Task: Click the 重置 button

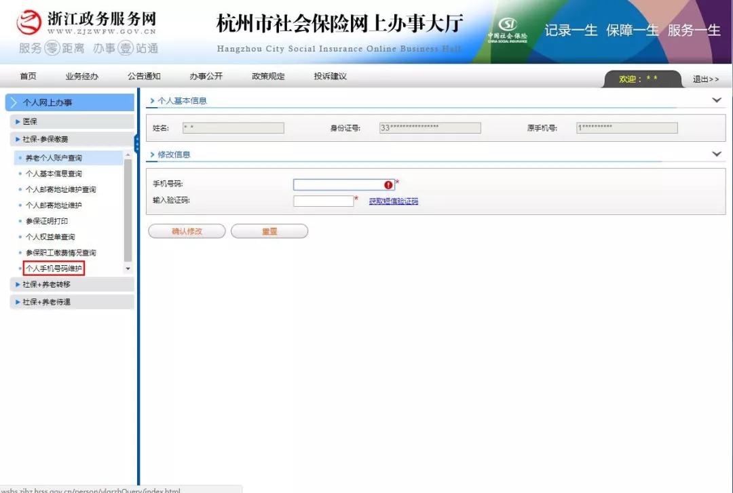Action: tap(269, 231)
